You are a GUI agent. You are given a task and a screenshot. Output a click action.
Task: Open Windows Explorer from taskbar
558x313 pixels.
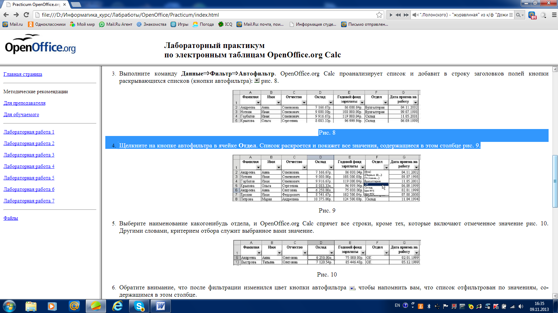pos(31,306)
